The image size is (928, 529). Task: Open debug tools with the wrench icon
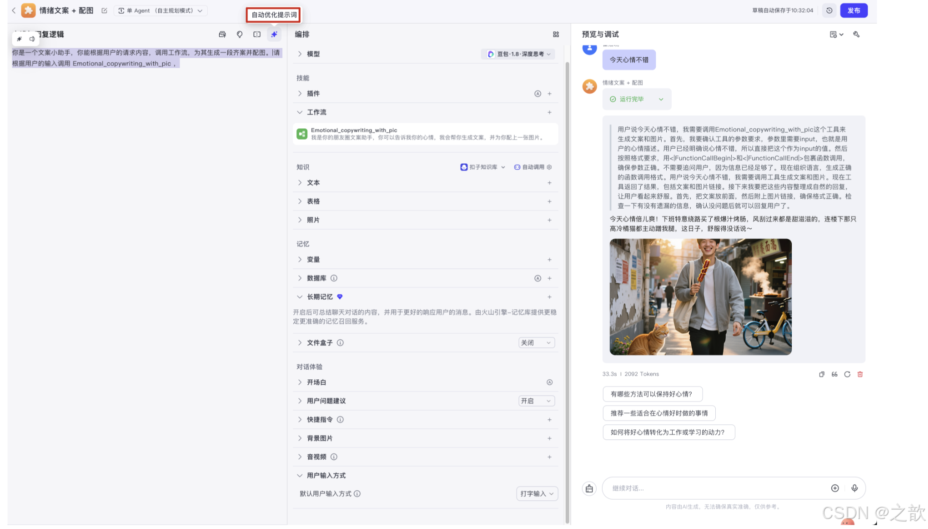pyautogui.click(x=856, y=34)
